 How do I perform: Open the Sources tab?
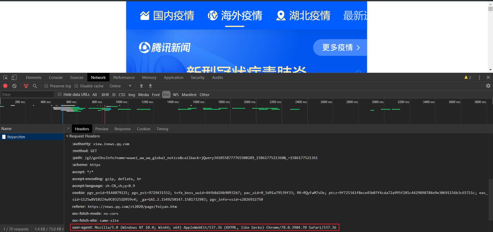point(77,77)
